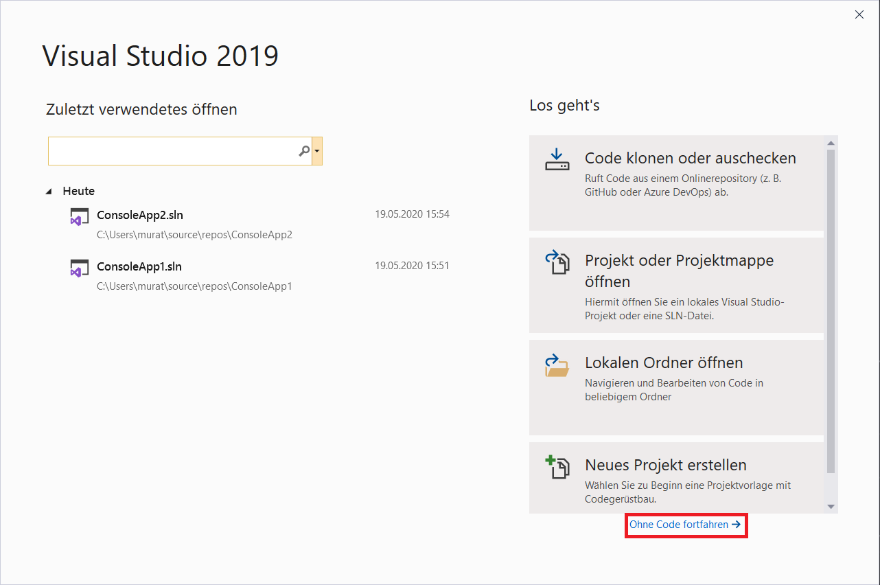Click the scrollbar up arrow

click(x=831, y=143)
